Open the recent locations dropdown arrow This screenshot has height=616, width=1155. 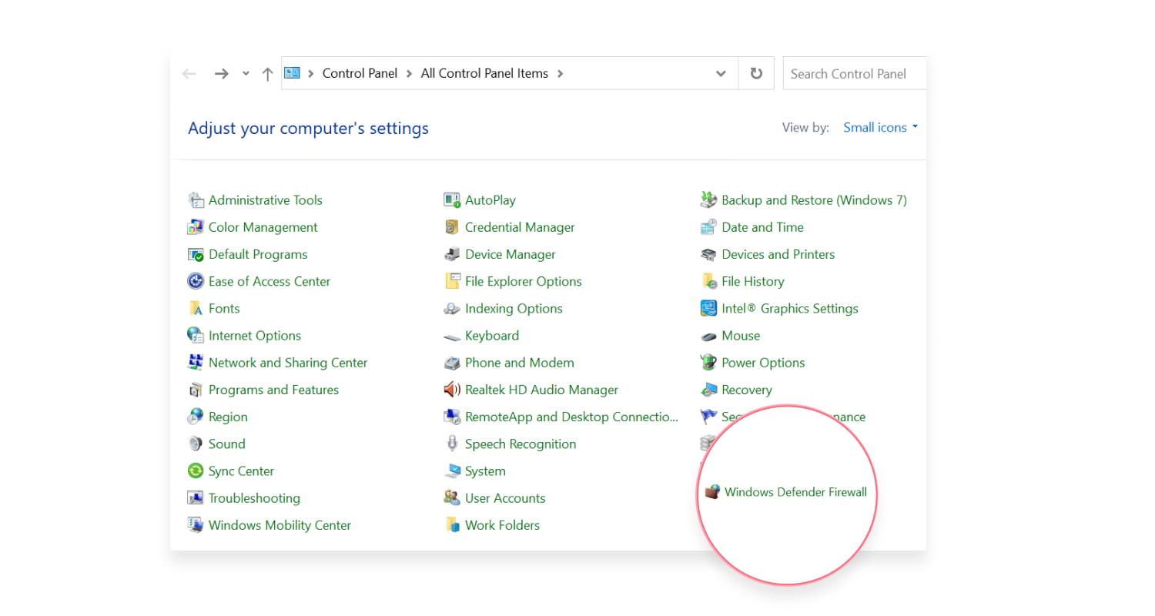click(x=246, y=74)
